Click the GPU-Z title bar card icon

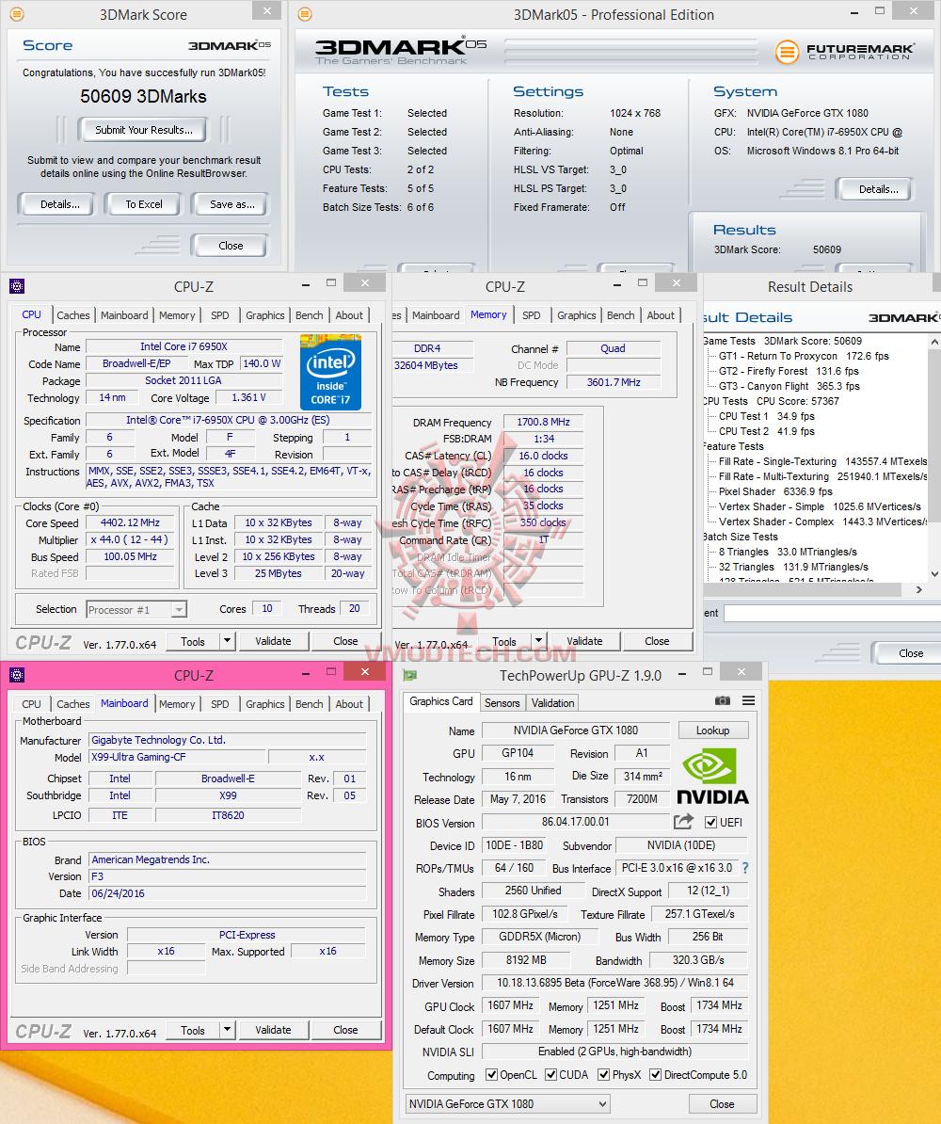[x=410, y=675]
